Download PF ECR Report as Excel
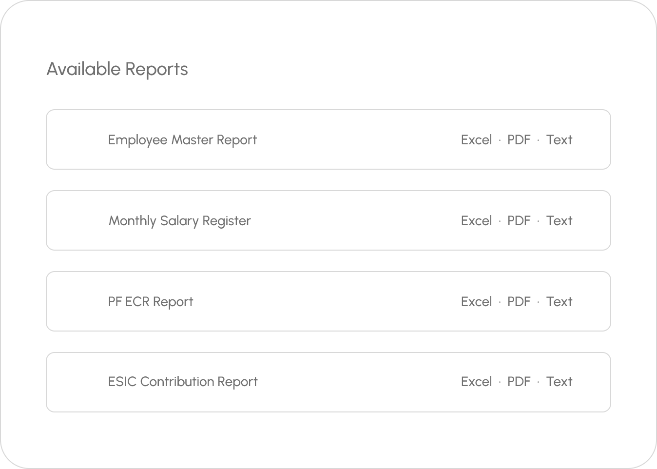 476,302
